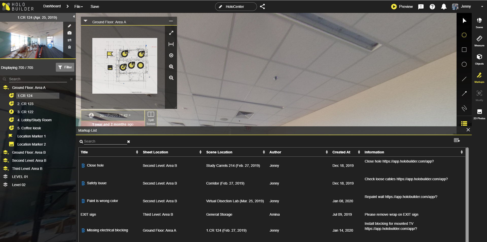487x242 pixels.
Task: Toggle Split Screen view
Action: coord(151,118)
